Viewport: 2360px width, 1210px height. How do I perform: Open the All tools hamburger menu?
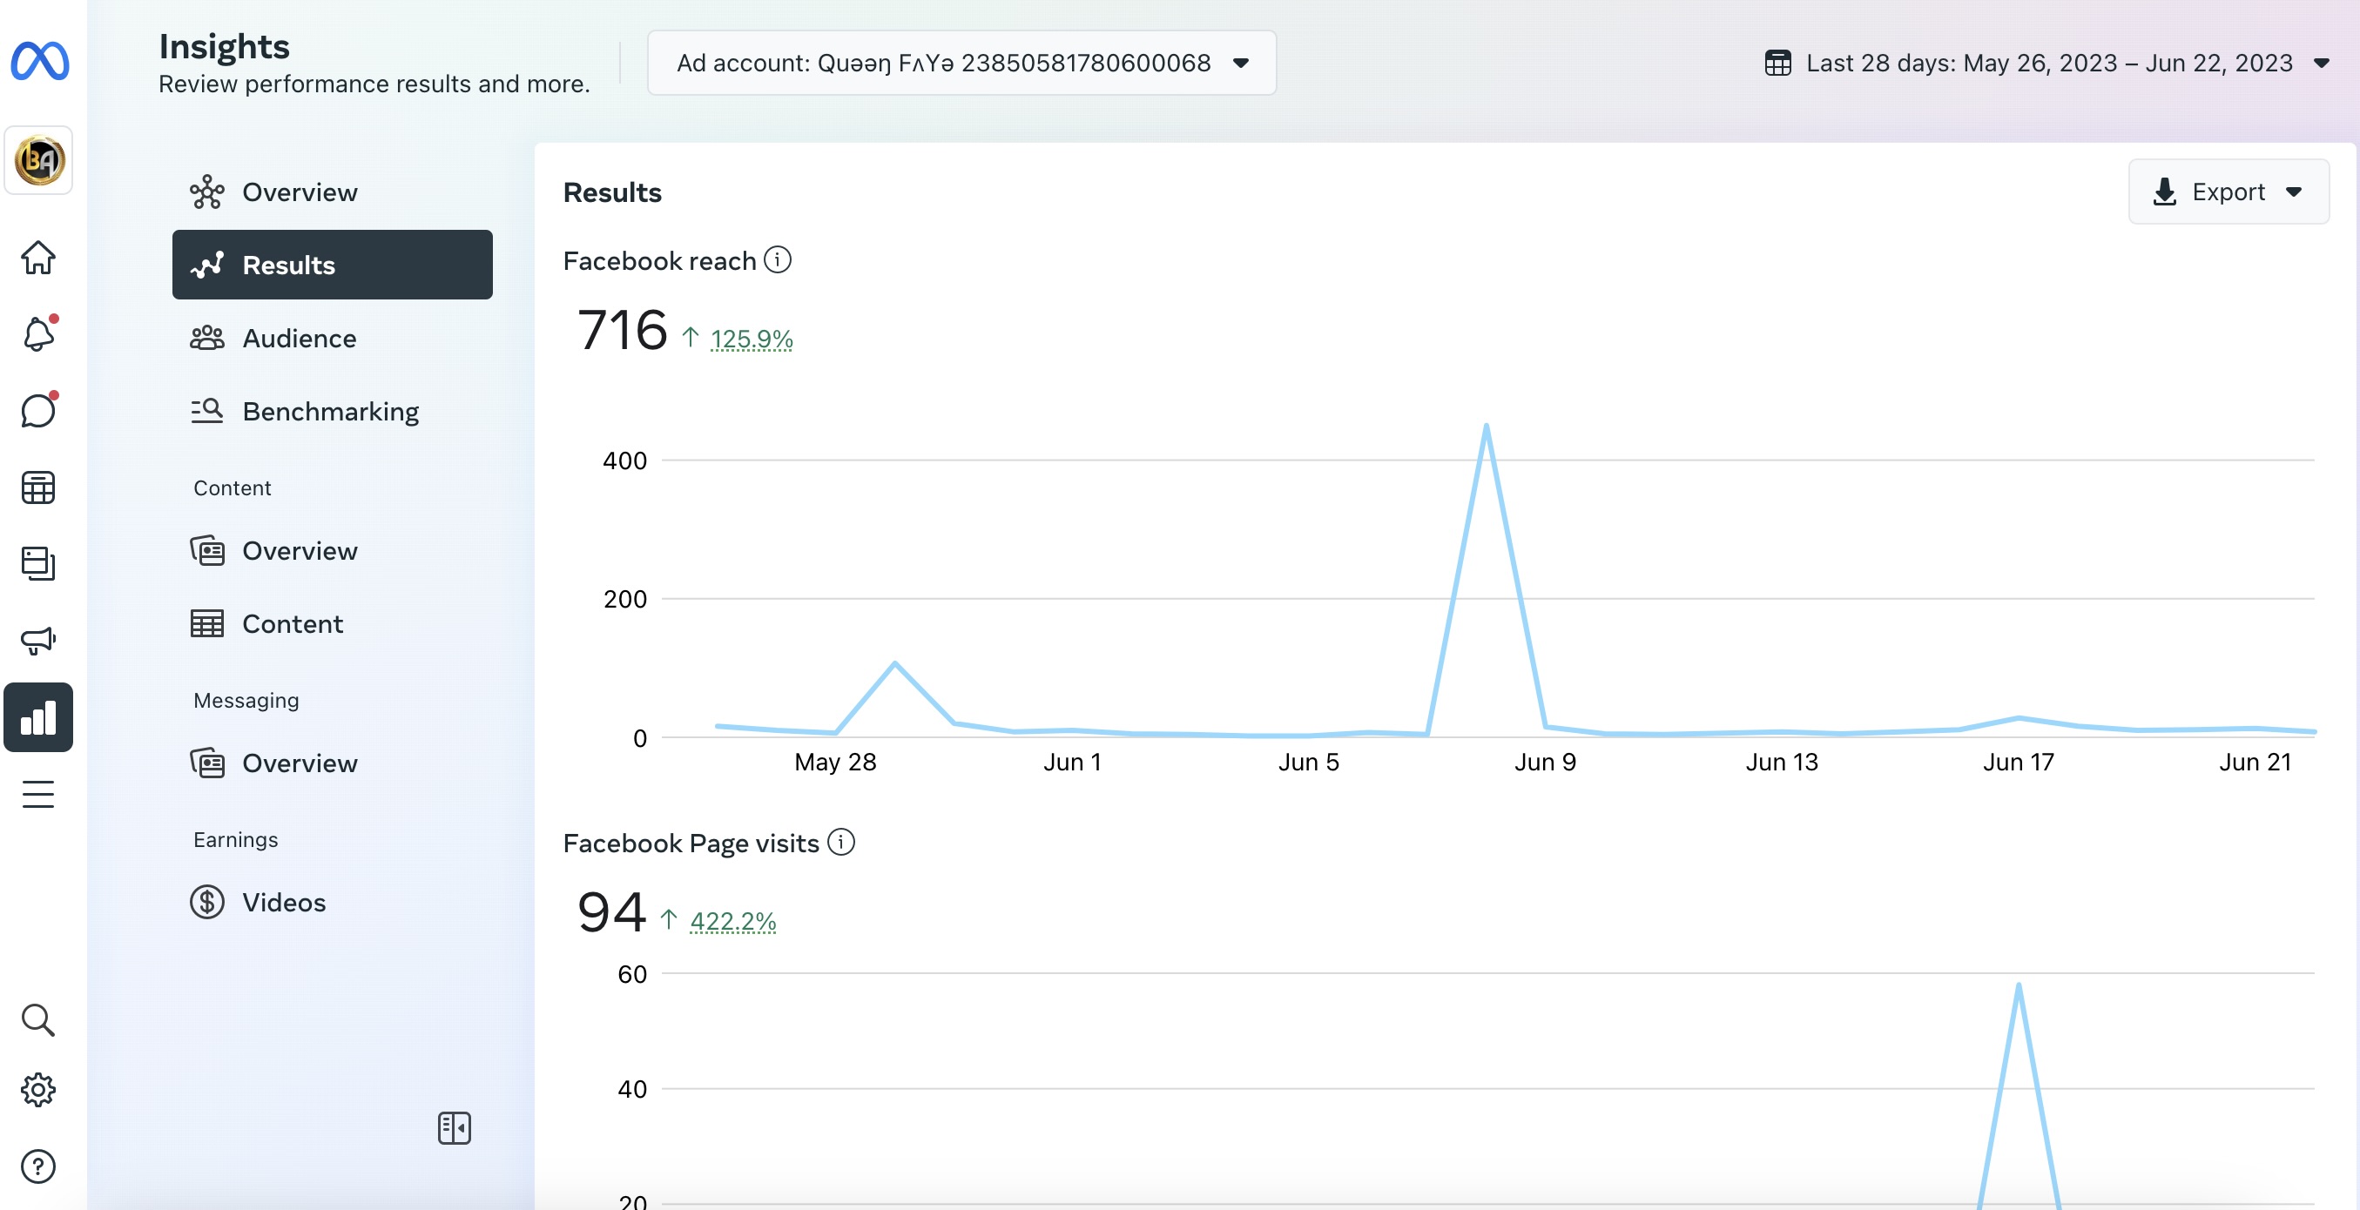38,794
